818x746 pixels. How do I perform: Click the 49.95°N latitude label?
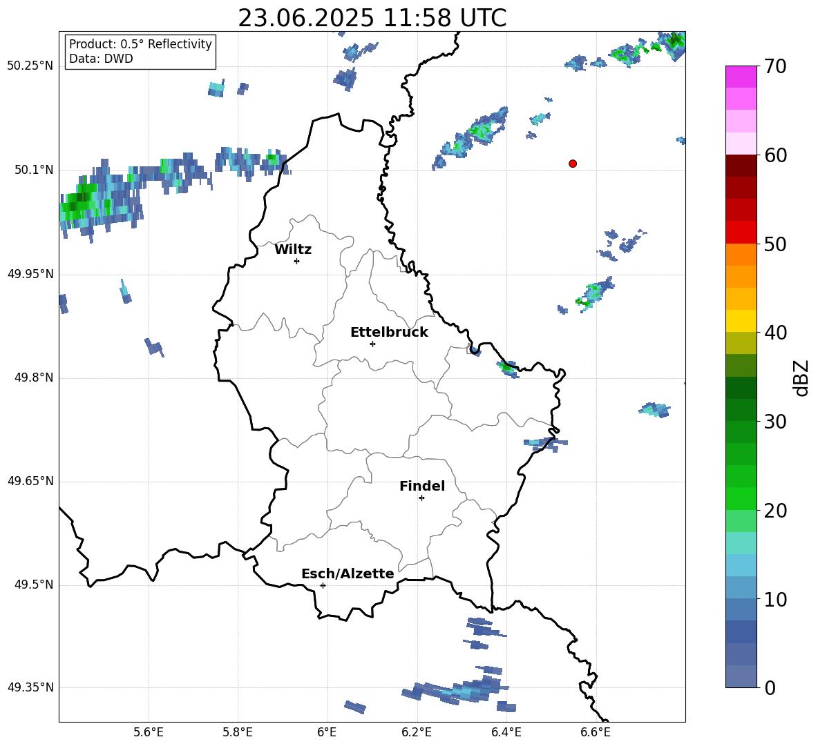tap(30, 274)
